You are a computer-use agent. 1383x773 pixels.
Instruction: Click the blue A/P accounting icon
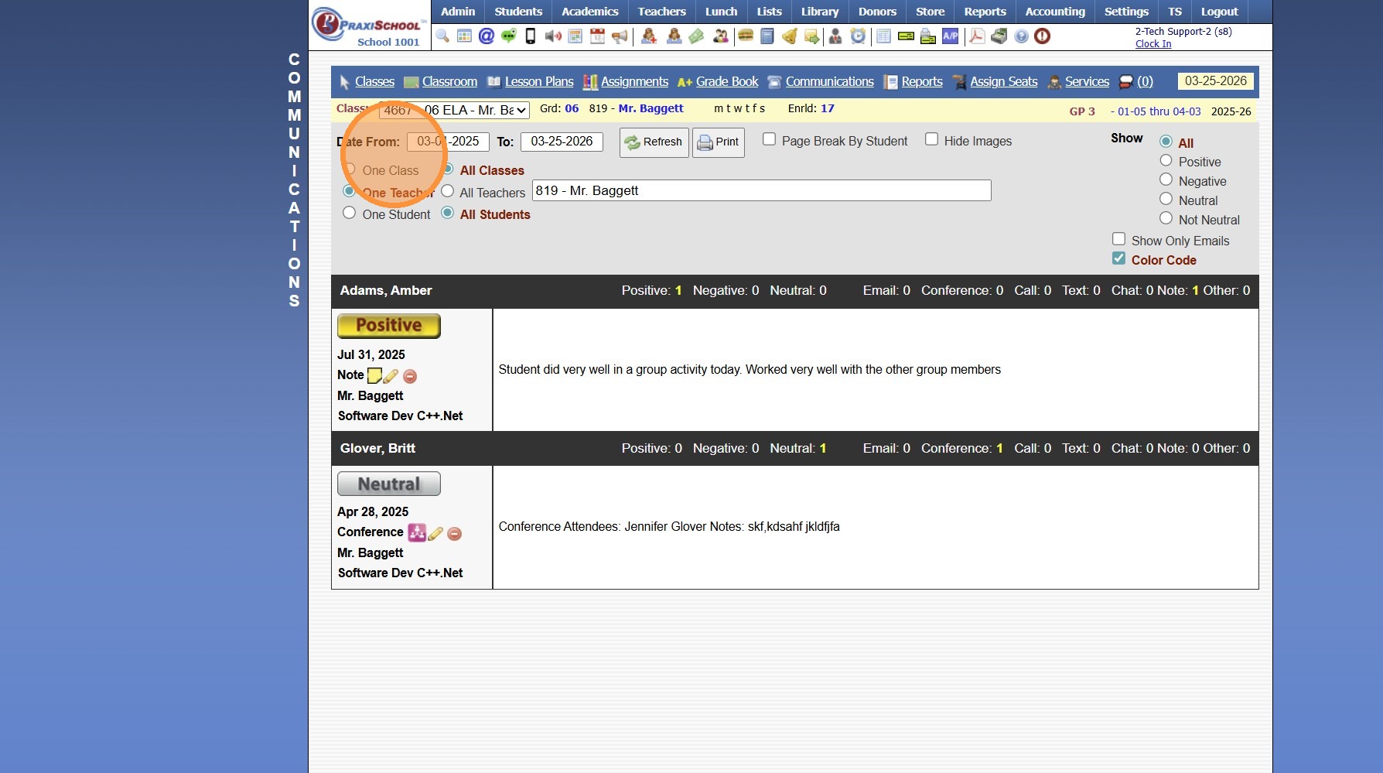coord(951,36)
